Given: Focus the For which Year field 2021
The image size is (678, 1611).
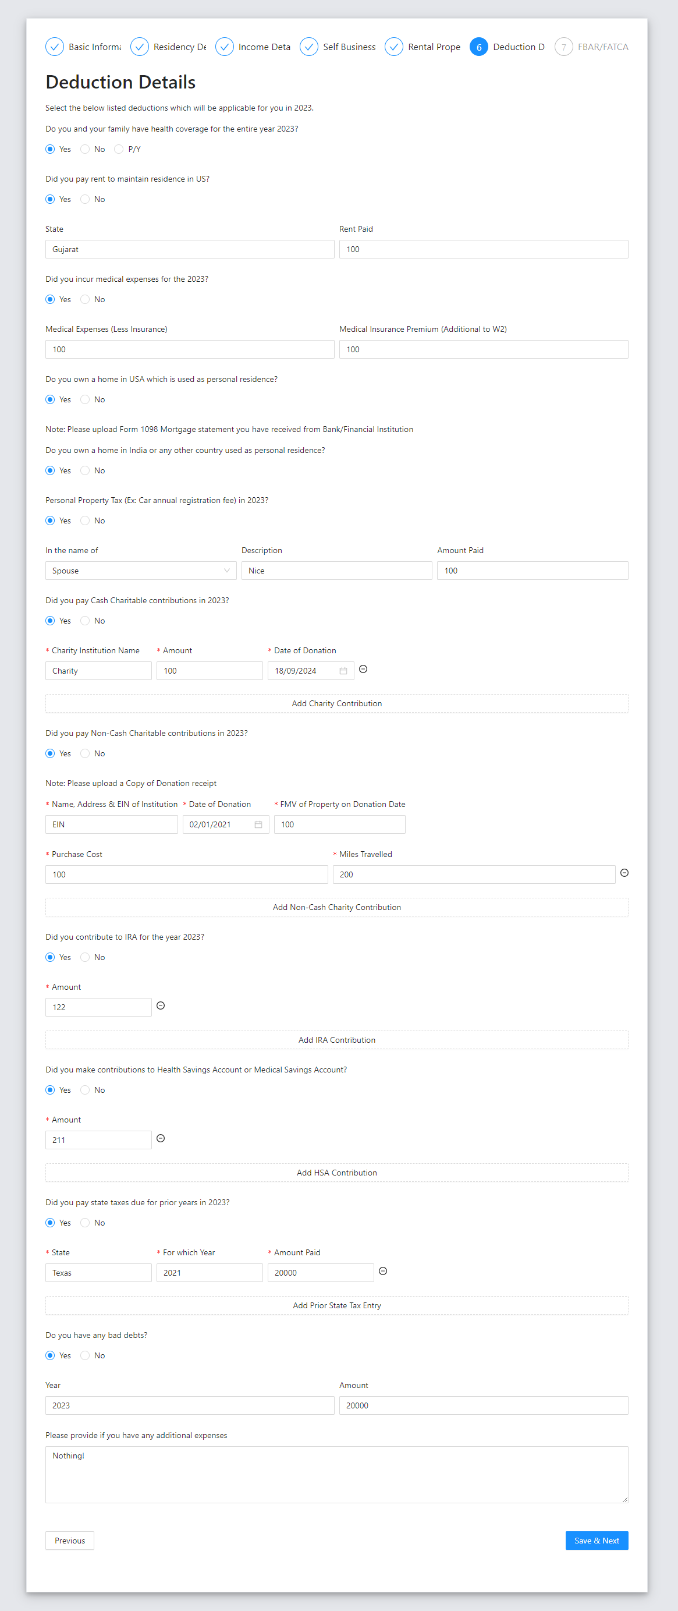Looking at the screenshot, I should tap(210, 1273).
